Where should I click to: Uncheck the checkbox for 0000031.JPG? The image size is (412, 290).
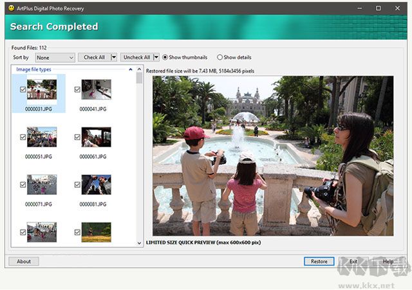pyautogui.click(x=23, y=90)
